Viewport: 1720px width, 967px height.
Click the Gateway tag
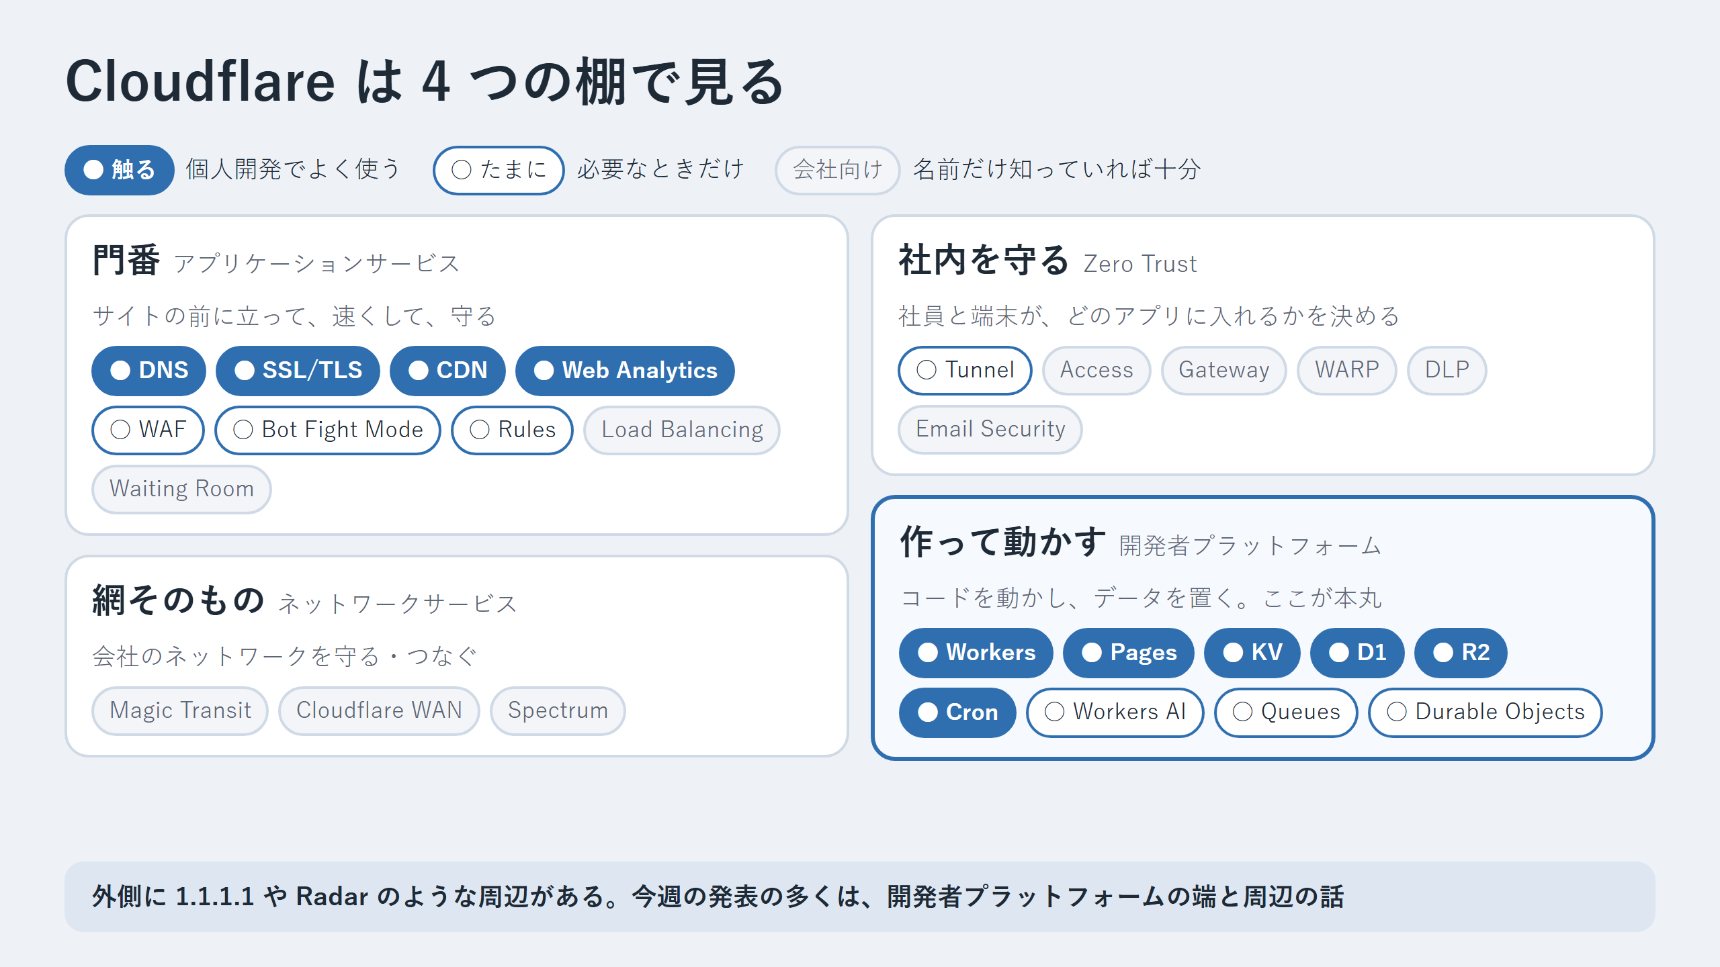click(1223, 370)
